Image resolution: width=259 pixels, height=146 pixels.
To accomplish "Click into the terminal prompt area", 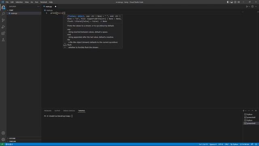I will (x=72, y=116).
